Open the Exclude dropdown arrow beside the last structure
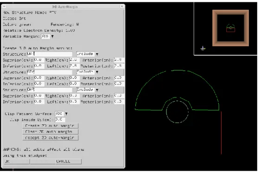Image resolution: width=261 pixels, height=173 pixels. (x=97, y=90)
